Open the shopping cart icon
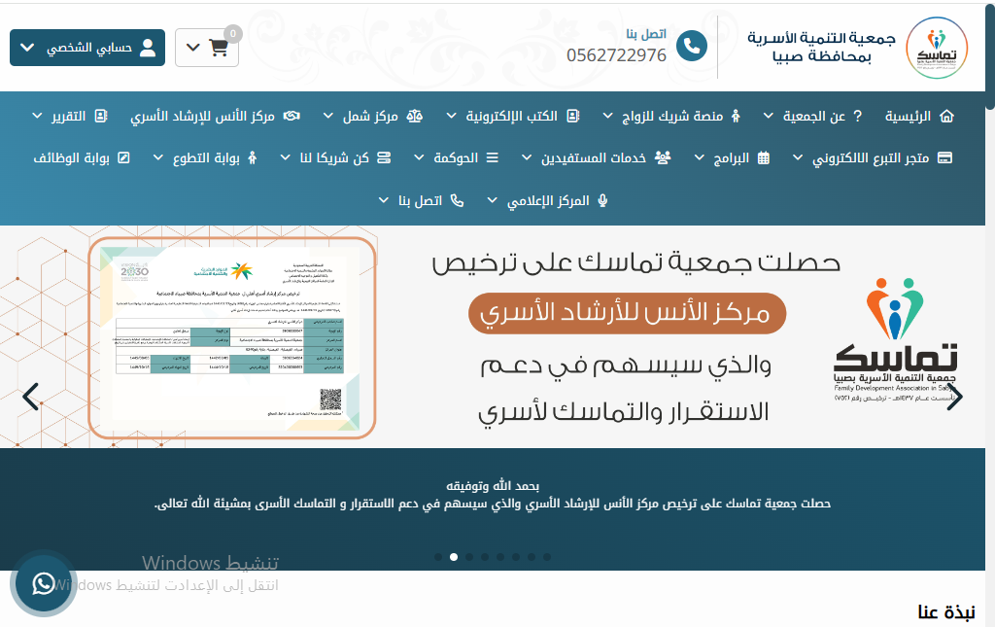 click(x=219, y=48)
